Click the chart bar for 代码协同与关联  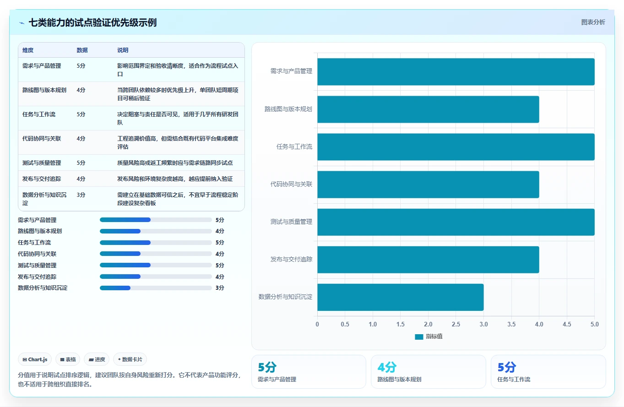pyautogui.click(x=428, y=185)
